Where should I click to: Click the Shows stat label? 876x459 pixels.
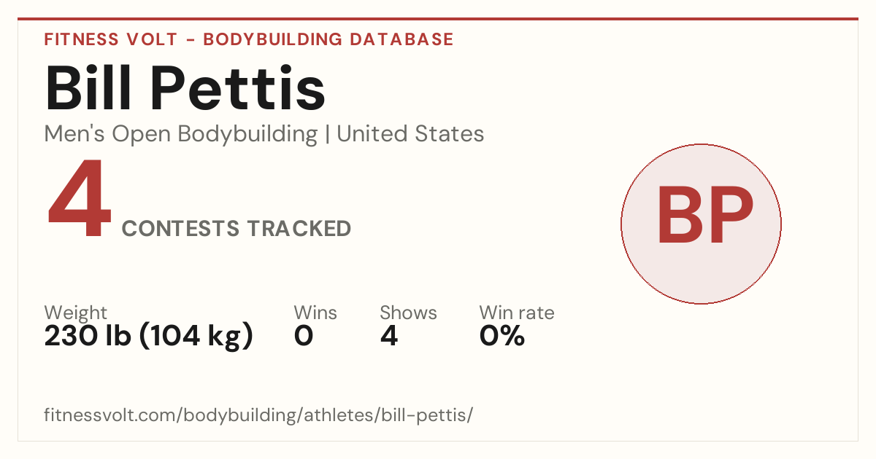408,313
